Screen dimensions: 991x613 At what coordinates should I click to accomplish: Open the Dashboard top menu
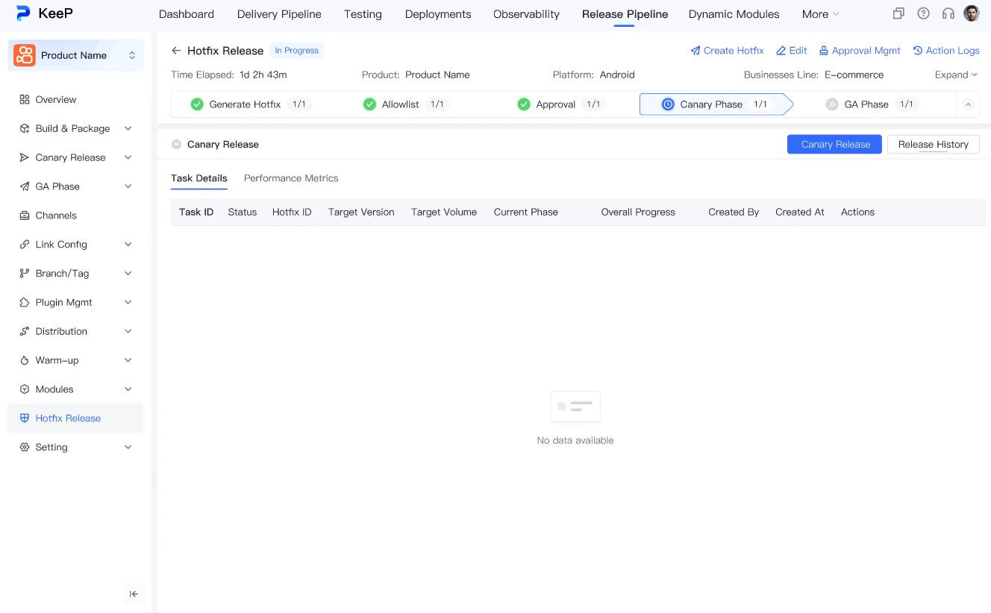(x=187, y=14)
